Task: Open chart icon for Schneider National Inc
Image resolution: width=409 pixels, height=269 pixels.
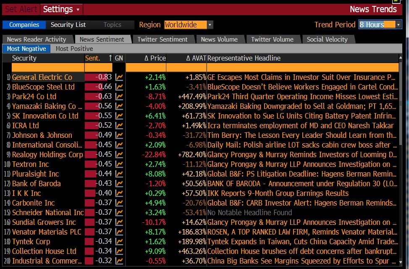Action: [x=119, y=213]
